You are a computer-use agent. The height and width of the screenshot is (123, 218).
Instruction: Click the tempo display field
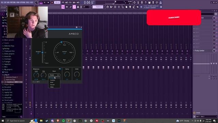pyautogui.click(x=57, y=2)
